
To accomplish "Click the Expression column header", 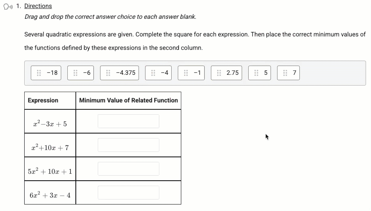I will (x=43, y=101).
